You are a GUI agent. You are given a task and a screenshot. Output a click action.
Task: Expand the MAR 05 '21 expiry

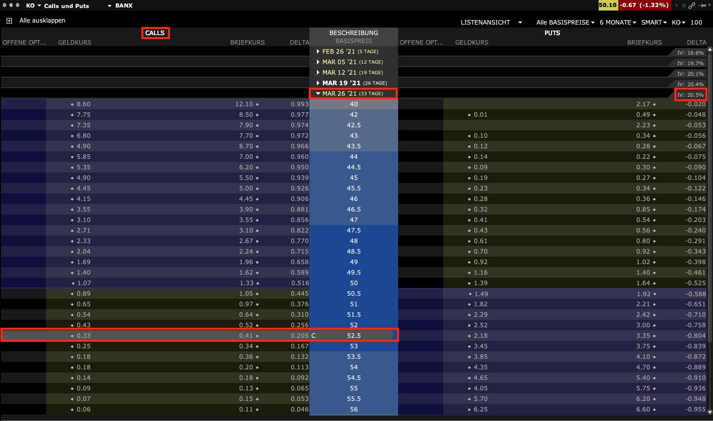(318, 62)
